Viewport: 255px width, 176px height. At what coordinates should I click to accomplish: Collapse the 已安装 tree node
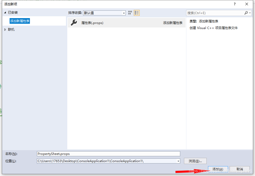pyautogui.click(x=5, y=12)
